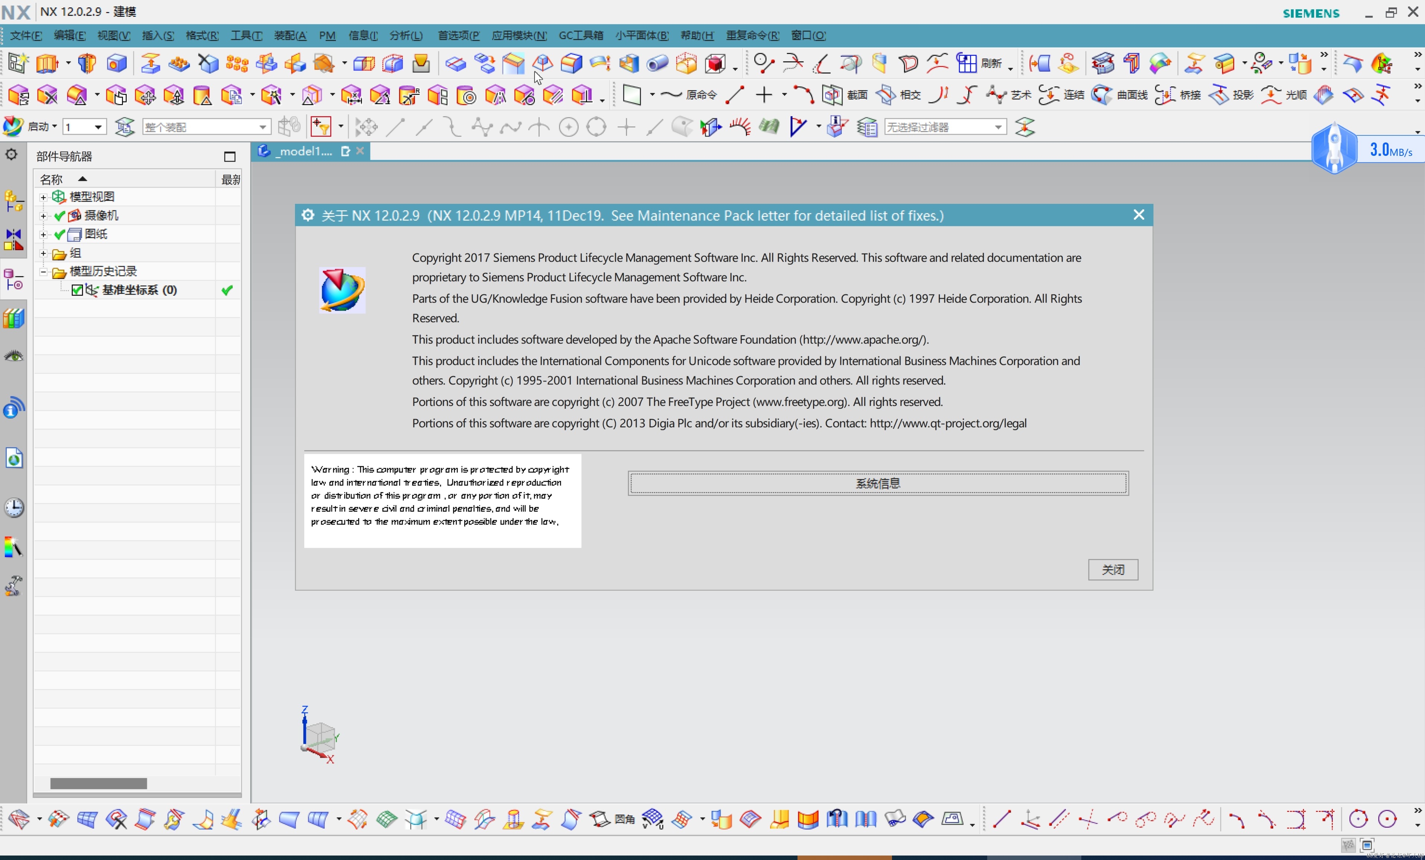
Task: Click the 系统信息 button in About dialog
Action: tap(878, 483)
